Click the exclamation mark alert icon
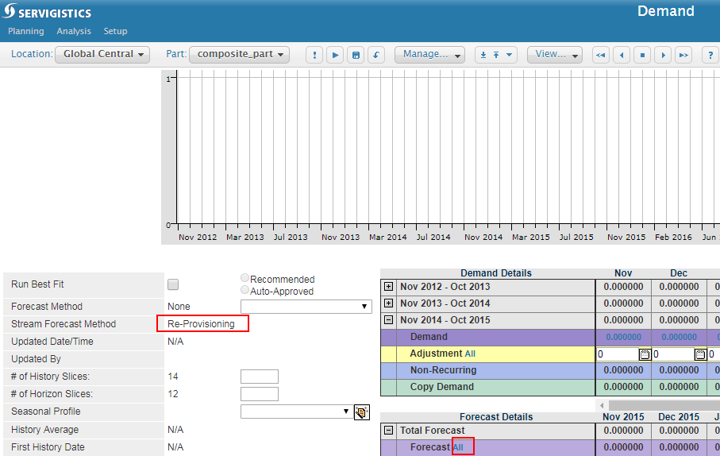This screenshot has width=720, height=456. pyautogui.click(x=314, y=55)
